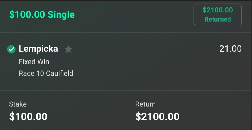The image size is (252, 130).
Task: Click the $100.00 amount under Stake
Action: point(28,116)
